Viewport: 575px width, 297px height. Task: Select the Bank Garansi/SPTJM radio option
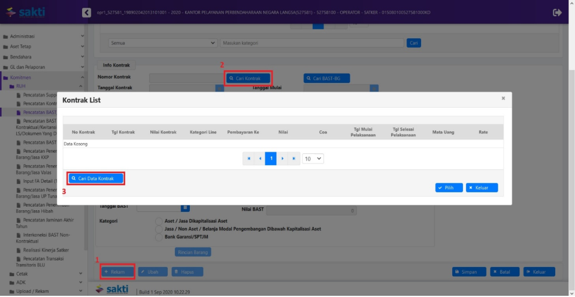click(159, 237)
